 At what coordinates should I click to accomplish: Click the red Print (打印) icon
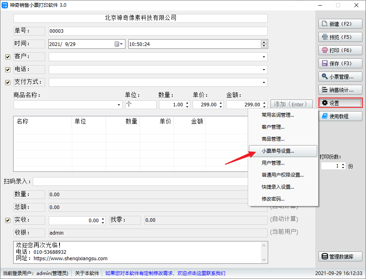(324, 50)
